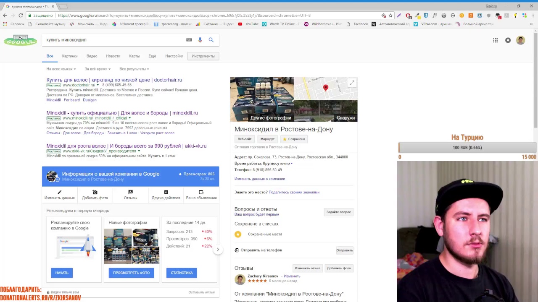The image size is (538, 302).
Task: Open the fonts 'f?' extension icon
Action: (x=435, y=16)
